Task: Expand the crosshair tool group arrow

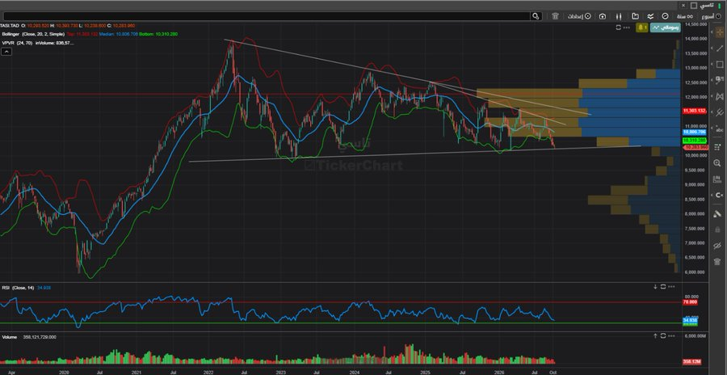Action: click(711, 32)
